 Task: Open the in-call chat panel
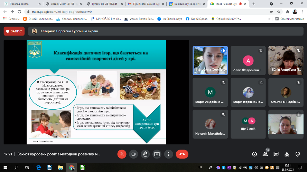pyautogui.click(x=276, y=154)
